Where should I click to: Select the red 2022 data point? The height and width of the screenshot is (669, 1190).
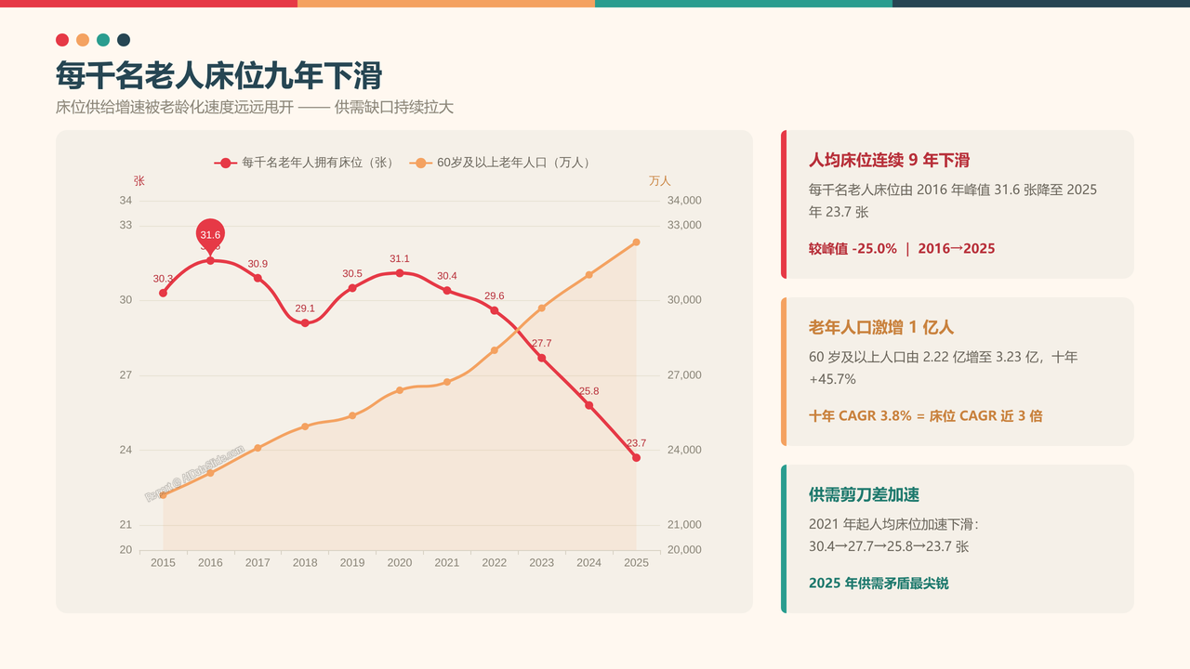495,310
